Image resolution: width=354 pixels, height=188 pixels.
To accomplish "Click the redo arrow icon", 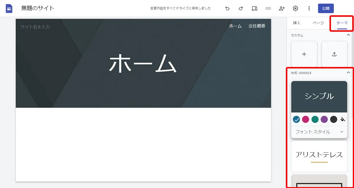I will click(x=241, y=8).
